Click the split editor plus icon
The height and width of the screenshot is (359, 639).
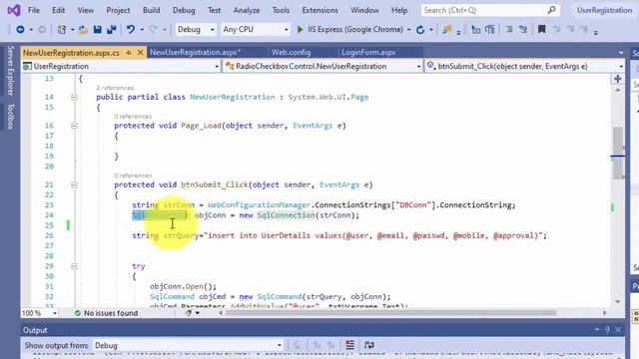[x=618, y=79]
